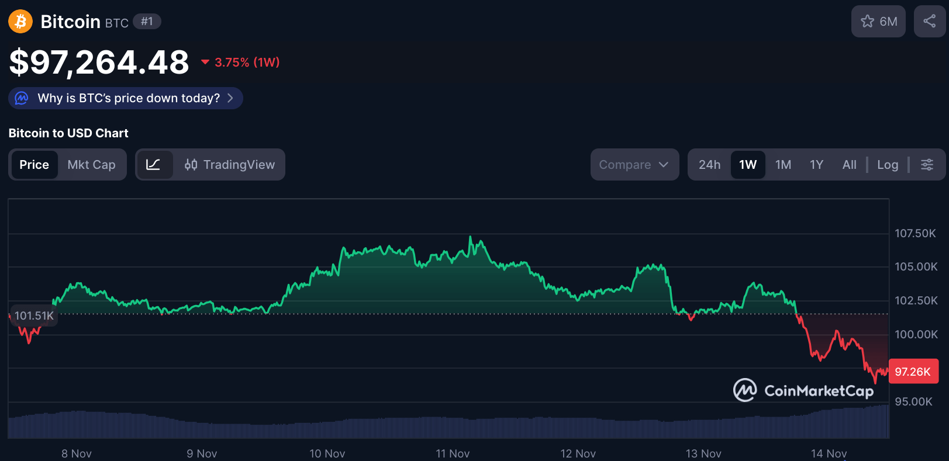Click the share icon button
This screenshot has height=461, width=949.
click(x=929, y=22)
